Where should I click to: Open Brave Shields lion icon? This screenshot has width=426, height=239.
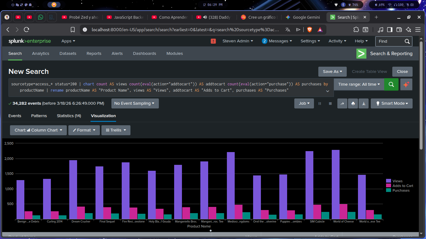[309, 30]
